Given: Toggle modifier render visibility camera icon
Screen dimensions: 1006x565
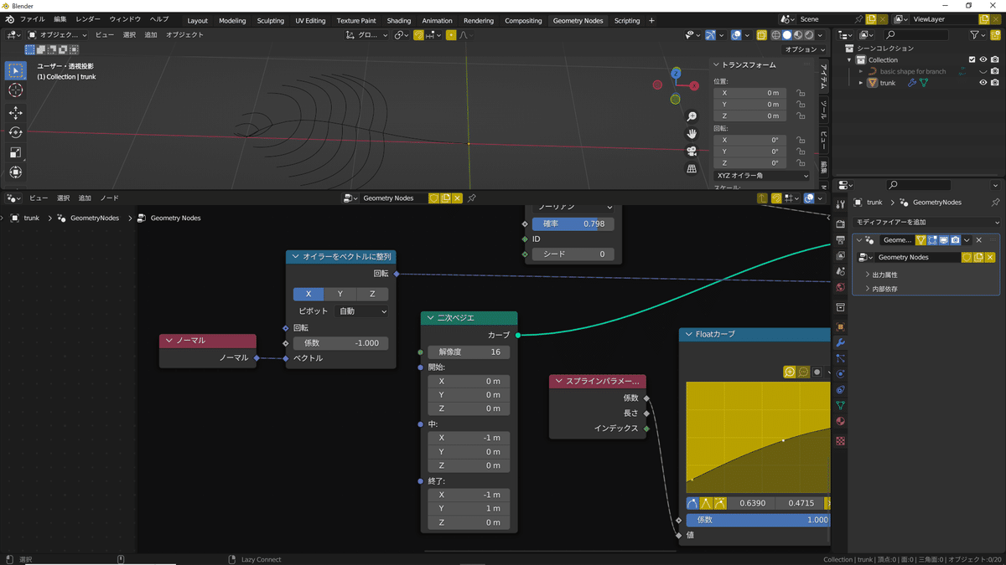Looking at the screenshot, I should (x=955, y=240).
